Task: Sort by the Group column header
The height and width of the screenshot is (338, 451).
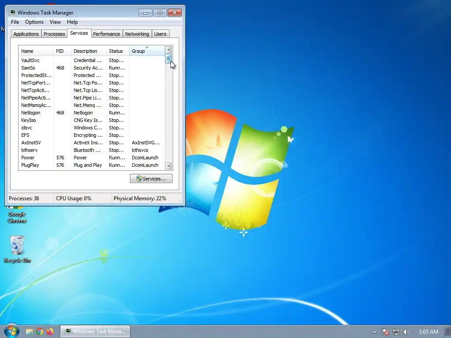Action: [147, 51]
